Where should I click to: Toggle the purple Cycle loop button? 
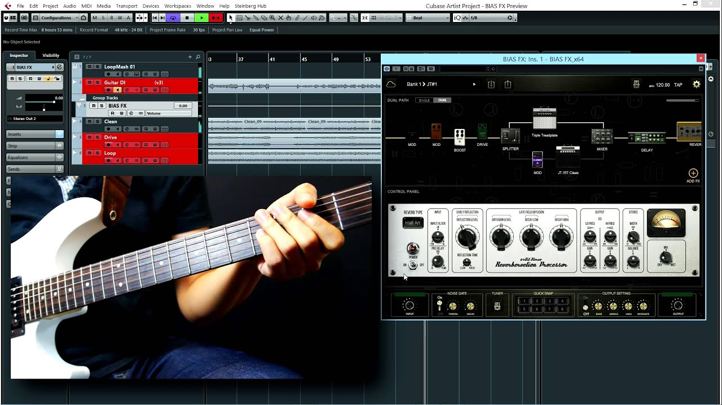(173, 18)
